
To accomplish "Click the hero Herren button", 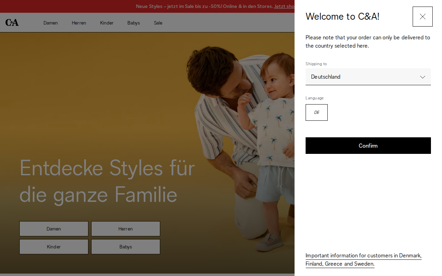I will (x=126, y=229).
